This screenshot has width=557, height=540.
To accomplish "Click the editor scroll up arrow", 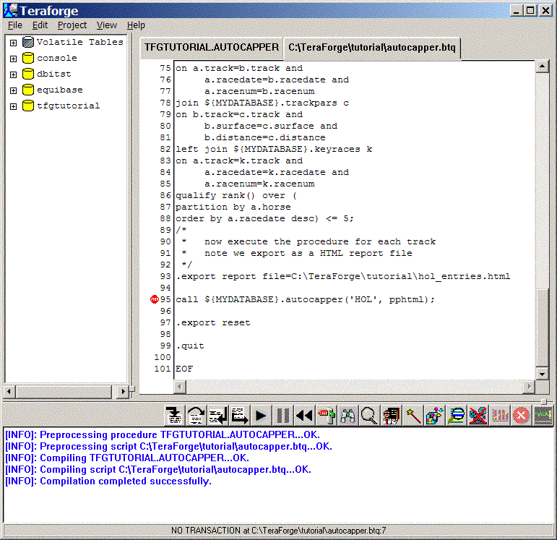I will (x=542, y=67).
